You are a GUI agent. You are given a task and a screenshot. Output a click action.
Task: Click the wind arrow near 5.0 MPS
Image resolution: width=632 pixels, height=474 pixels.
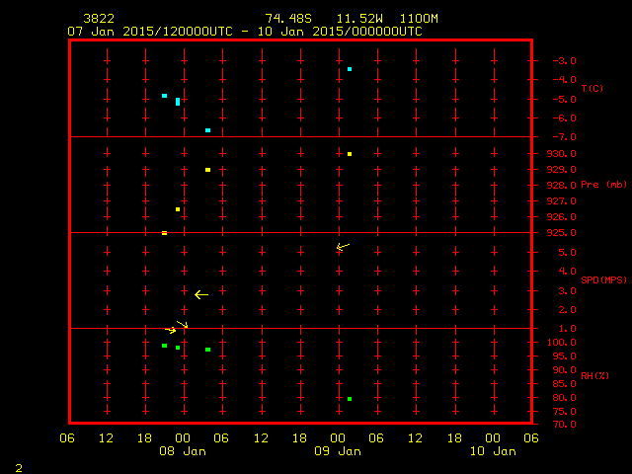pyautogui.click(x=343, y=247)
